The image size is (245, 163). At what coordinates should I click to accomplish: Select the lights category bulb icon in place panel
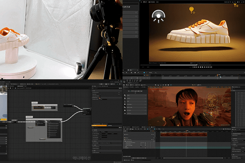125,104
